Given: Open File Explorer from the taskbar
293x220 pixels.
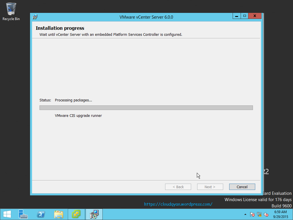Looking at the screenshot, I should [x=59, y=214].
